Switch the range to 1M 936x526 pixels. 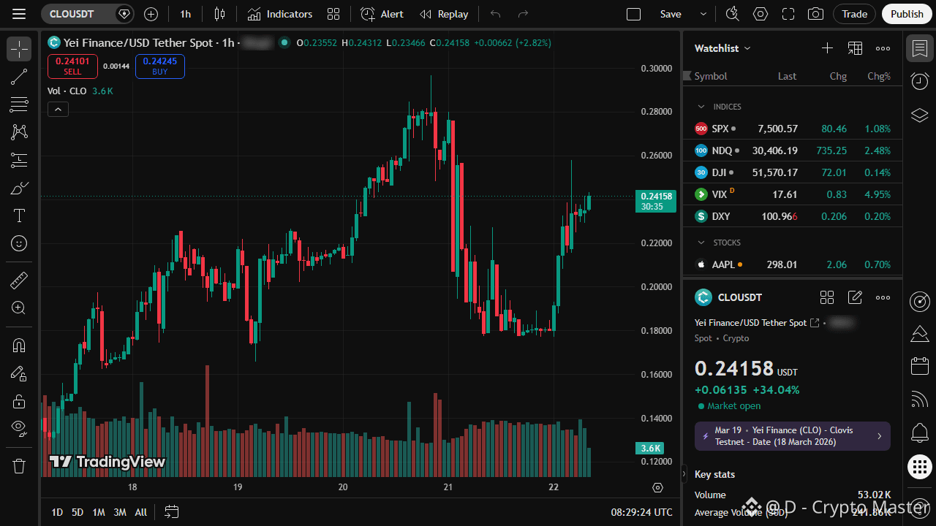click(x=99, y=512)
